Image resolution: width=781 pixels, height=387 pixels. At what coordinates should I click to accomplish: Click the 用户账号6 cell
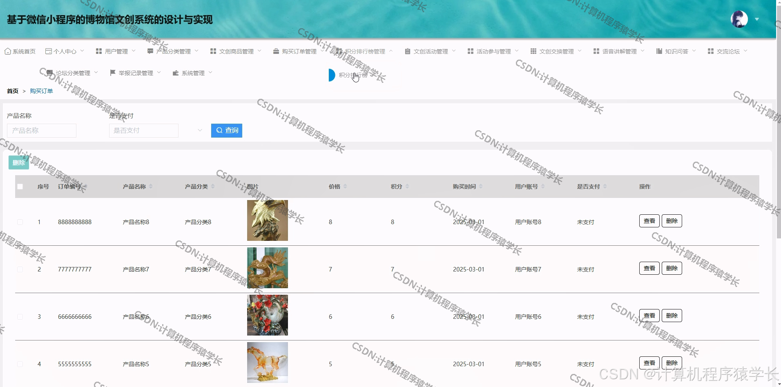(x=528, y=317)
